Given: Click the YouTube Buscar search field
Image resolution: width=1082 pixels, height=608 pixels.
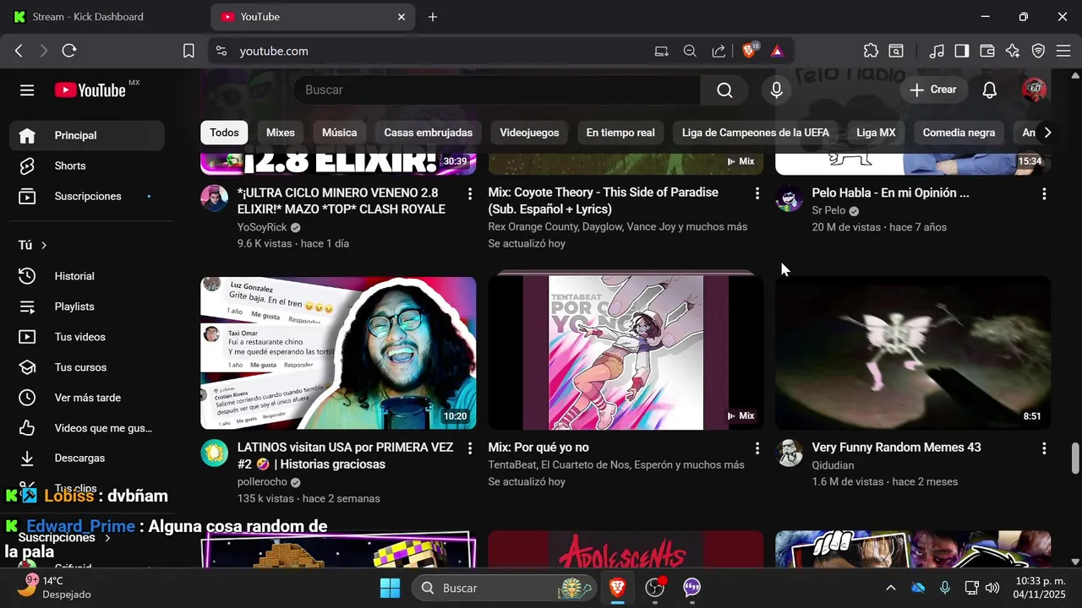Looking at the screenshot, I should tap(497, 90).
